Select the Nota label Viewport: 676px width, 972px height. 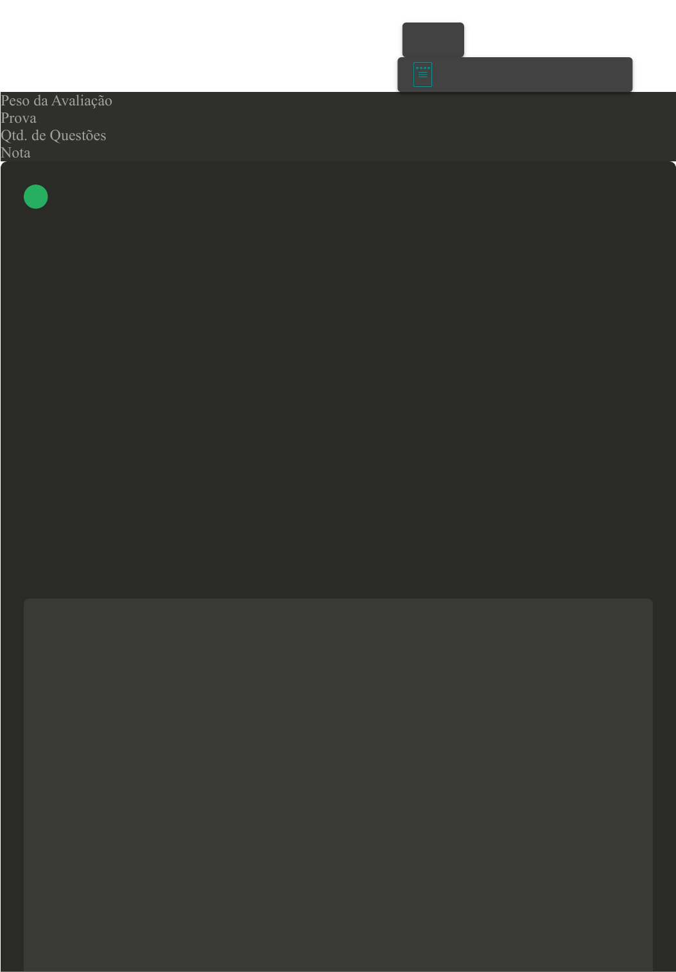click(x=15, y=153)
